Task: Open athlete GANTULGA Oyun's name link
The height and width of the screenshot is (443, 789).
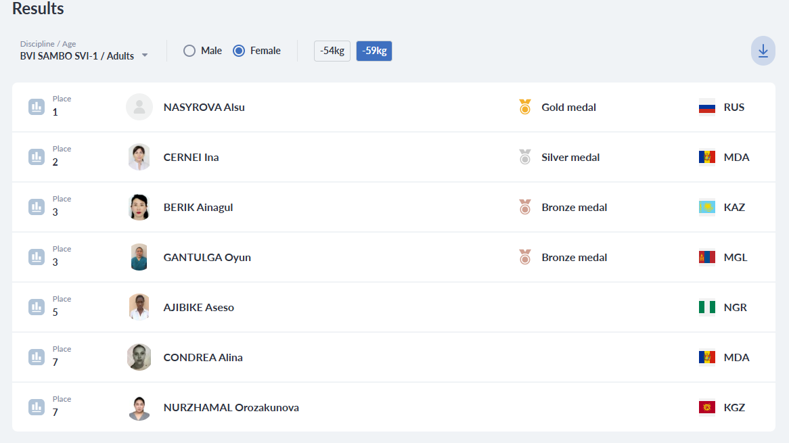Action: pos(207,257)
